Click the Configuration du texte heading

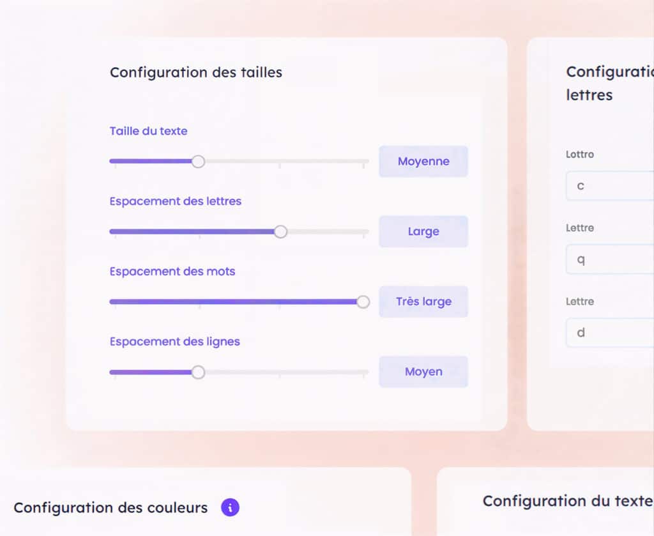(x=567, y=501)
